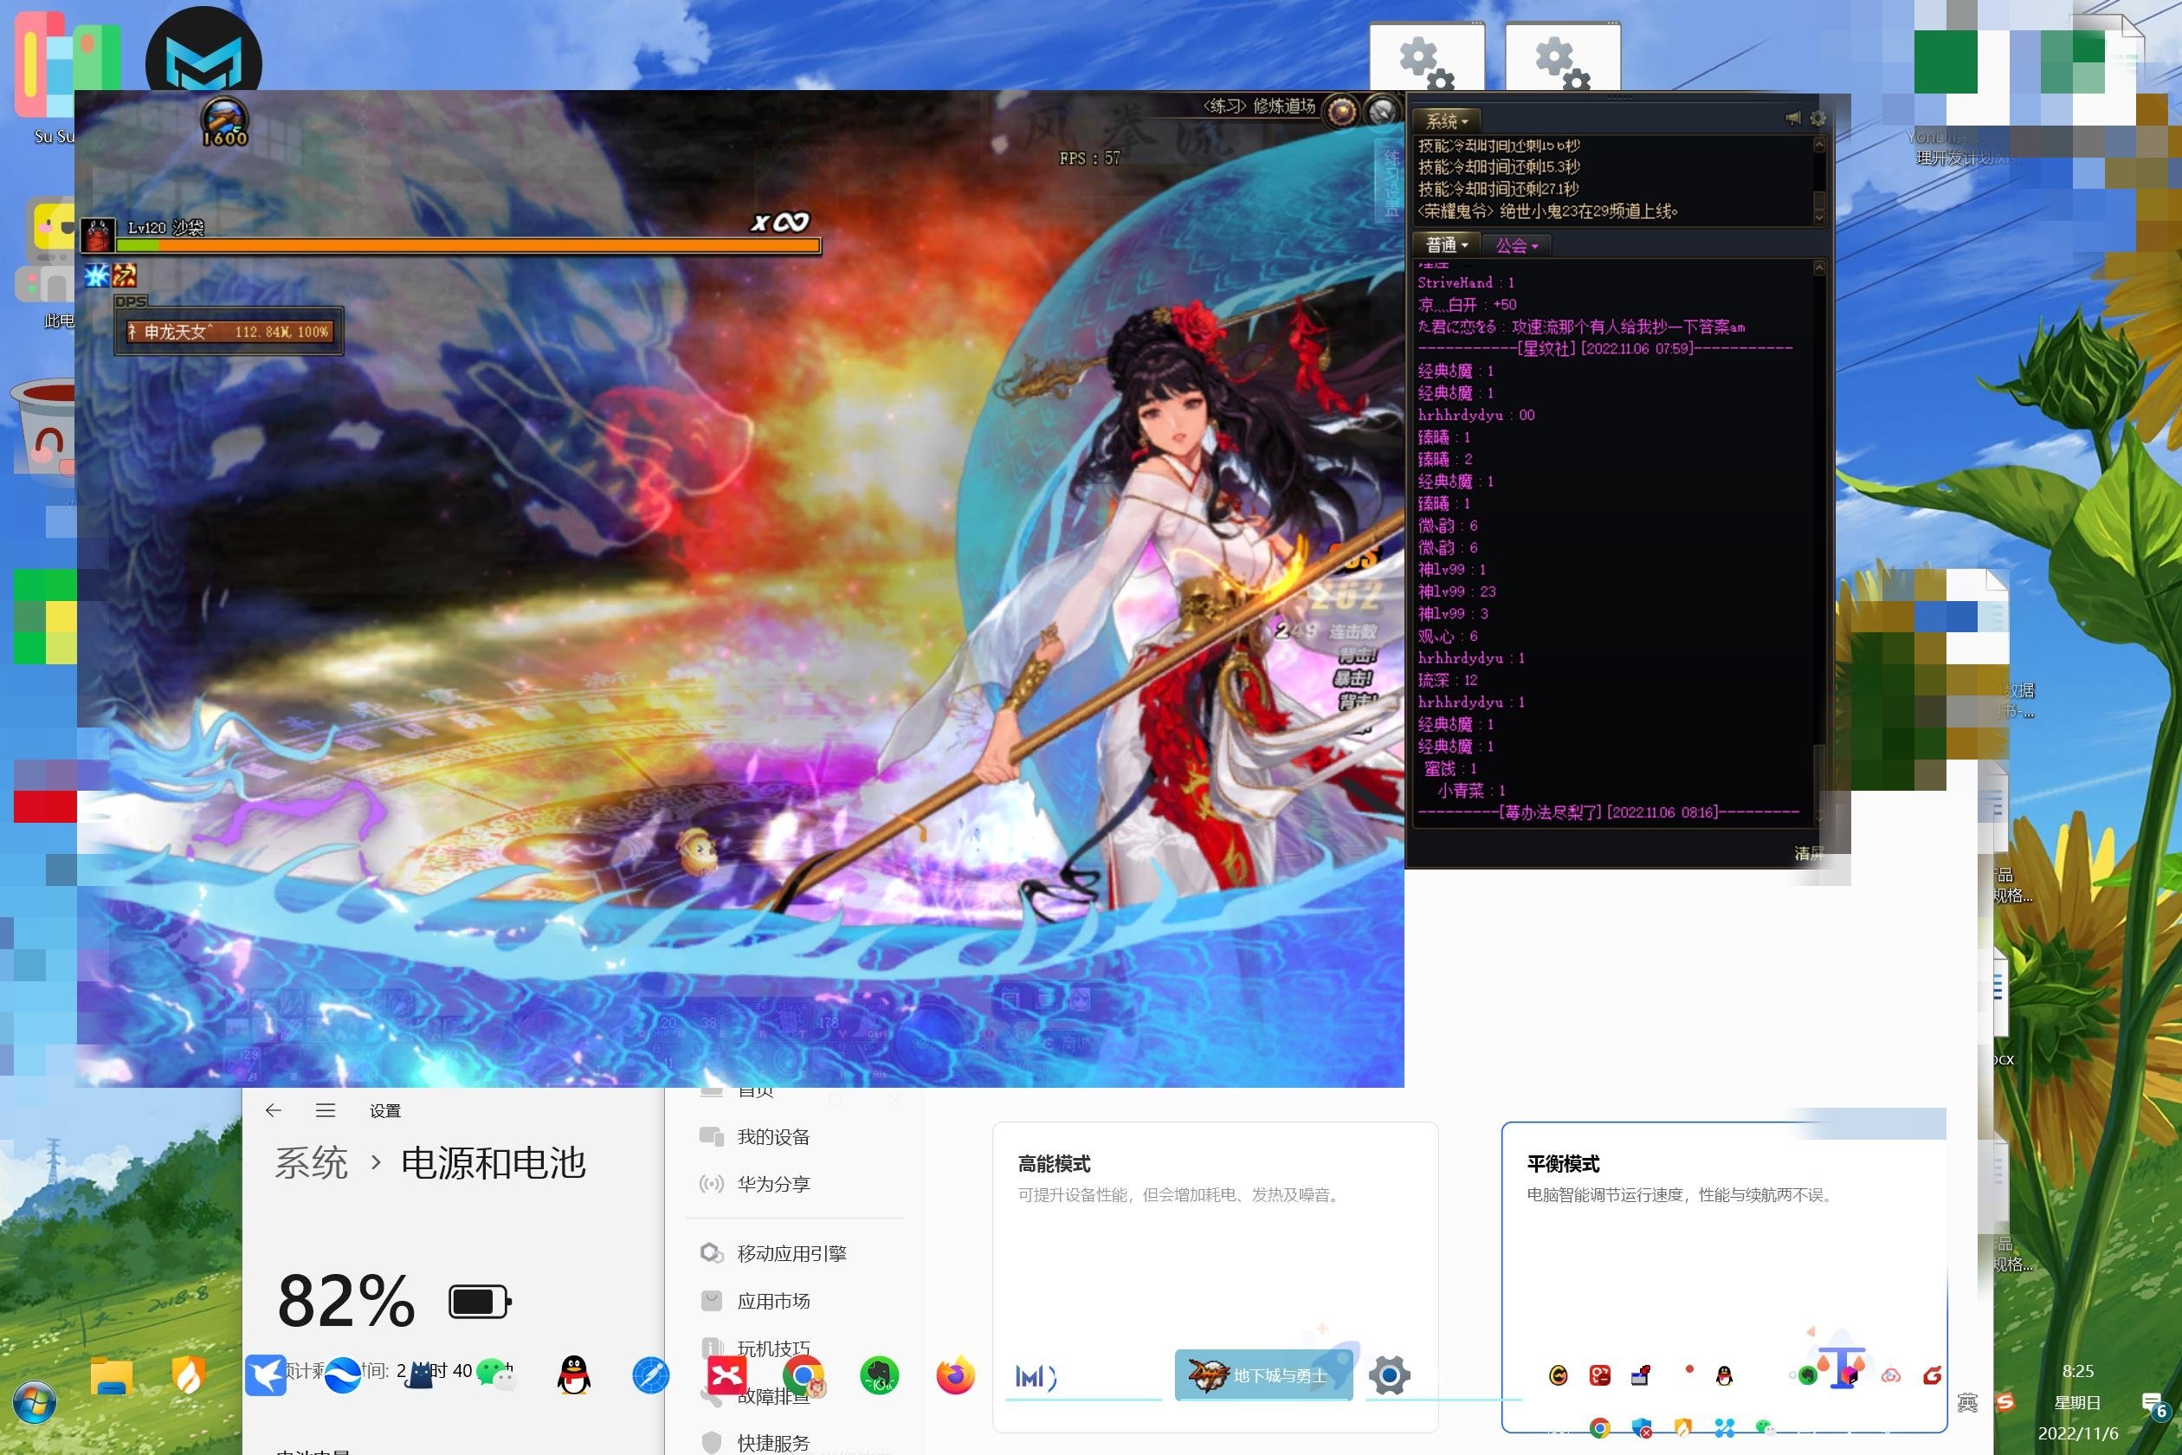Click the orange 沙袋 HP bar

pyautogui.click(x=468, y=246)
